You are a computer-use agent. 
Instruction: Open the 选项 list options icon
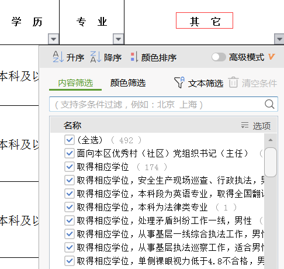point(245,125)
